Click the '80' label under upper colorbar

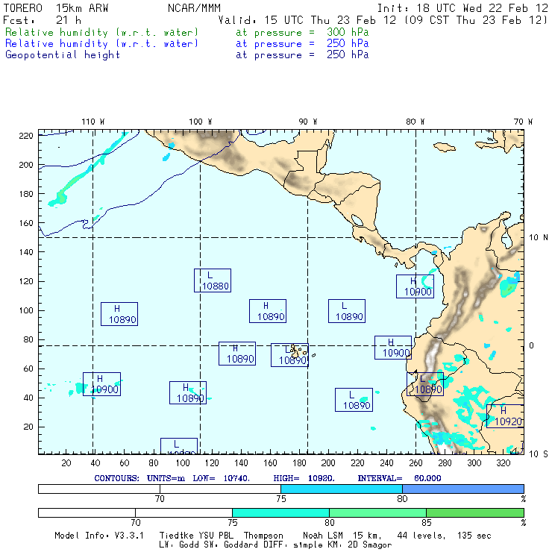coord(402,499)
